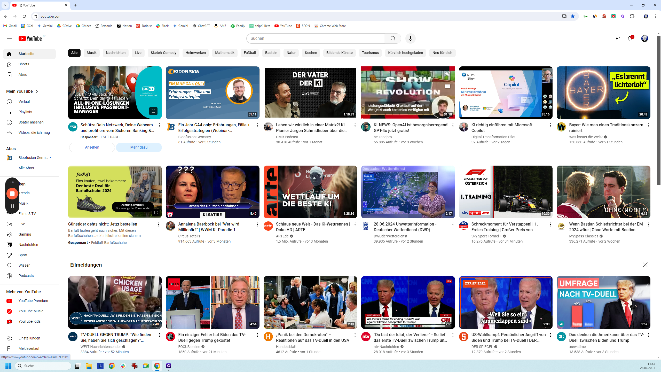Screen dimensions: 661x372
Task: Open Verlauf history in sidebar
Action: point(29,102)
